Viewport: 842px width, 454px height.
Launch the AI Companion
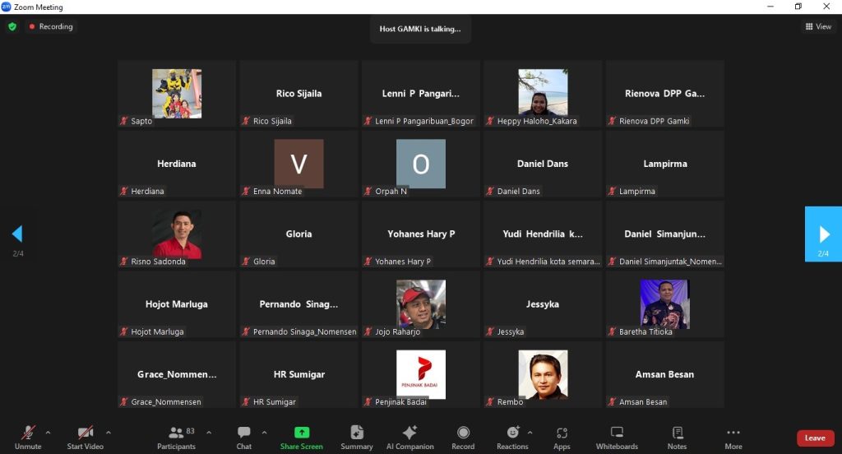409,437
